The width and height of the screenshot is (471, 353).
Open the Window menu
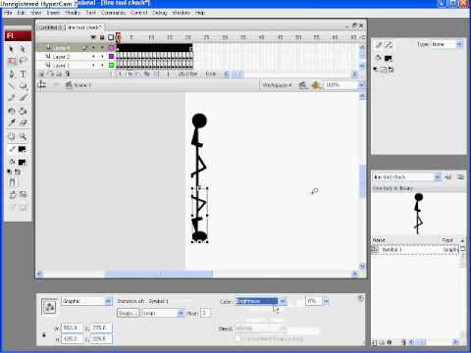coord(181,13)
